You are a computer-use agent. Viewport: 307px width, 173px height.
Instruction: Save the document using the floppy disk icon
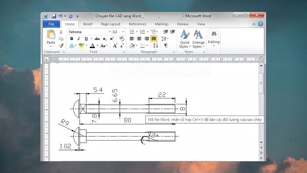point(54,16)
